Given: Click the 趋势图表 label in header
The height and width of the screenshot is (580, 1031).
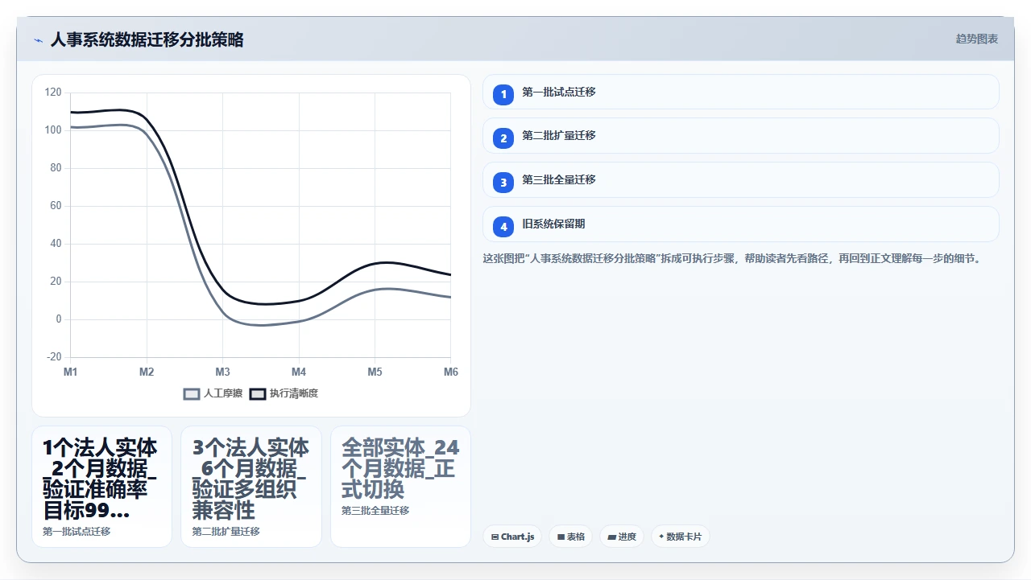Looking at the screenshot, I should [x=977, y=39].
